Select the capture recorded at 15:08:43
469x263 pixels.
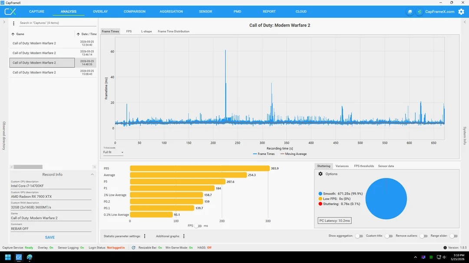pyautogui.click(x=53, y=72)
